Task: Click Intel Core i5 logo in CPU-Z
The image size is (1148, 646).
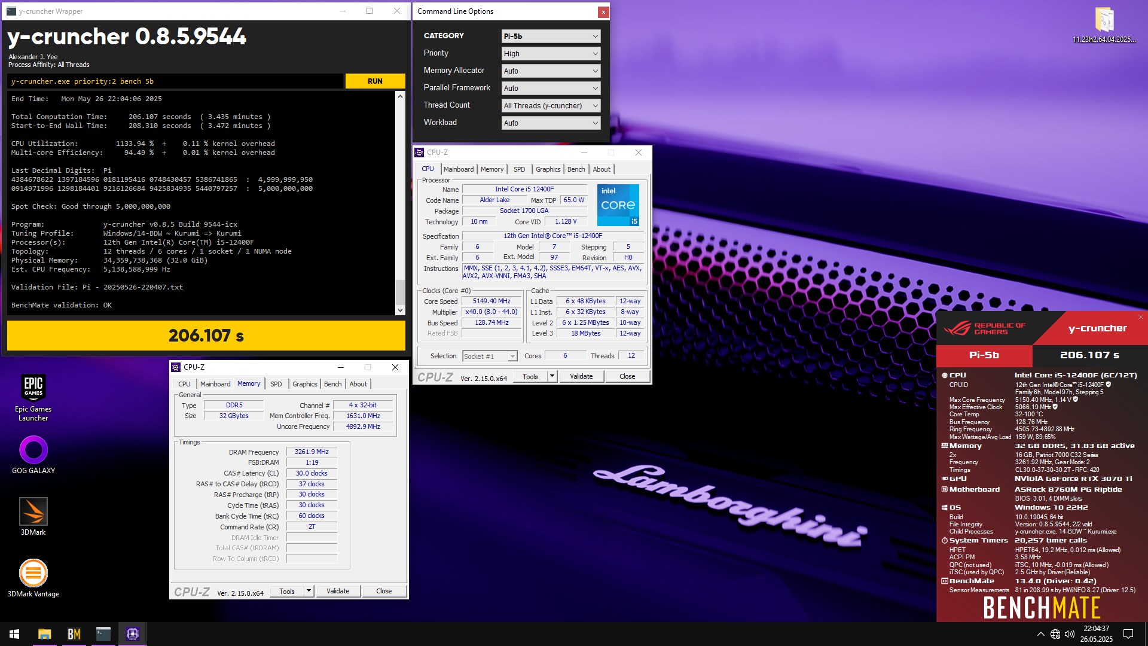Action: pos(618,205)
